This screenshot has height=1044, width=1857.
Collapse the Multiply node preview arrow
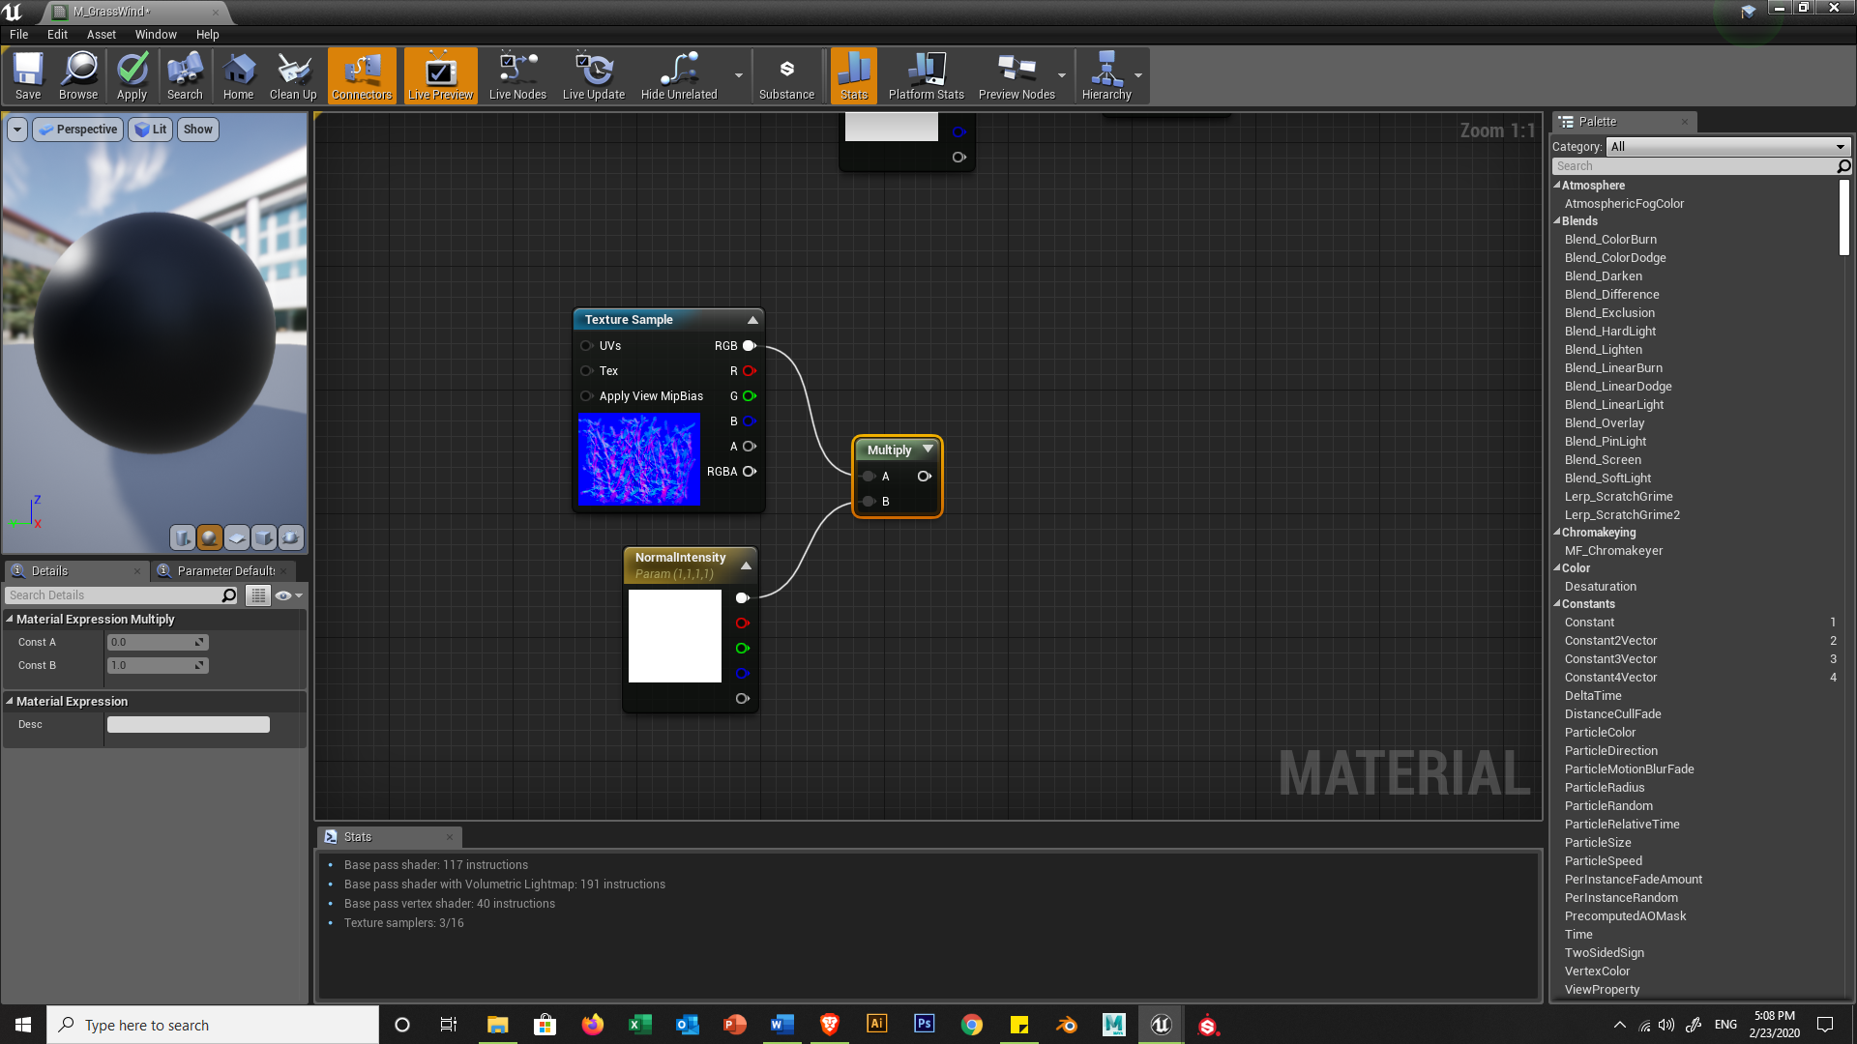tap(928, 449)
